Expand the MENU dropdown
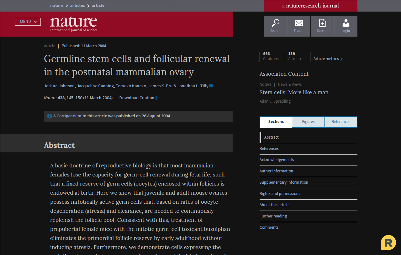401x255 pixels. [28, 22]
